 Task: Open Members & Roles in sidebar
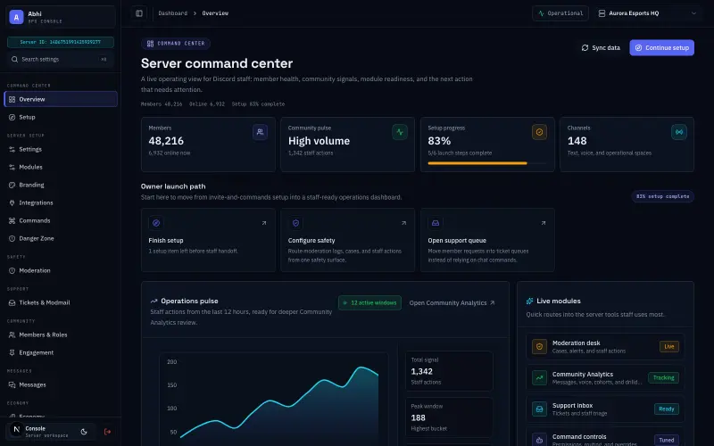click(61, 334)
